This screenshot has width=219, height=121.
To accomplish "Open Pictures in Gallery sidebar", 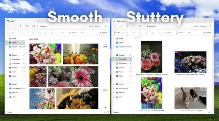I will tap(15, 68).
